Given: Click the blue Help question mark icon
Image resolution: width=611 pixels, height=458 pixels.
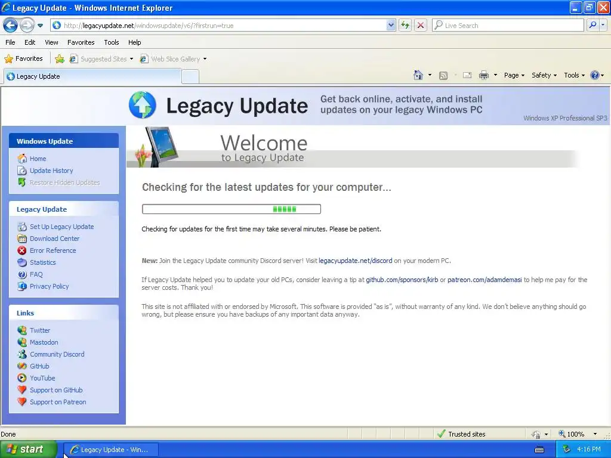Looking at the screenshot, I should point(595,75).
